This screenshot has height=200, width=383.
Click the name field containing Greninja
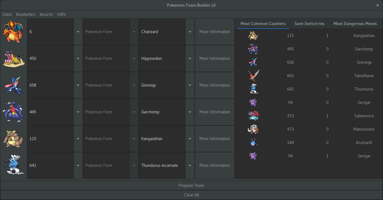[162, 85]
